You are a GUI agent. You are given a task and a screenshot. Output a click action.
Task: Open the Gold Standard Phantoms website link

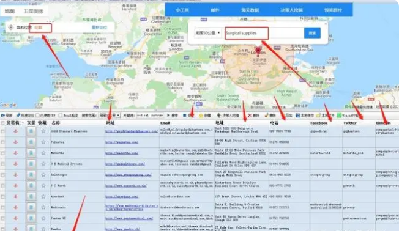click(132, 131)
